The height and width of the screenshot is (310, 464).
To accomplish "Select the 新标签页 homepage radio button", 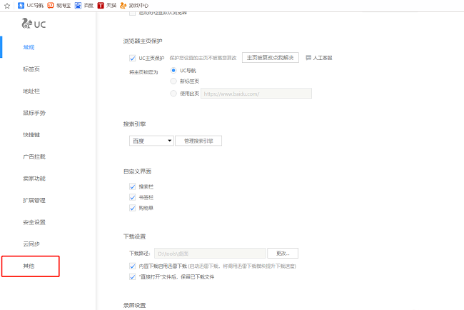I will pyautogui.click(x=173, y=81).
